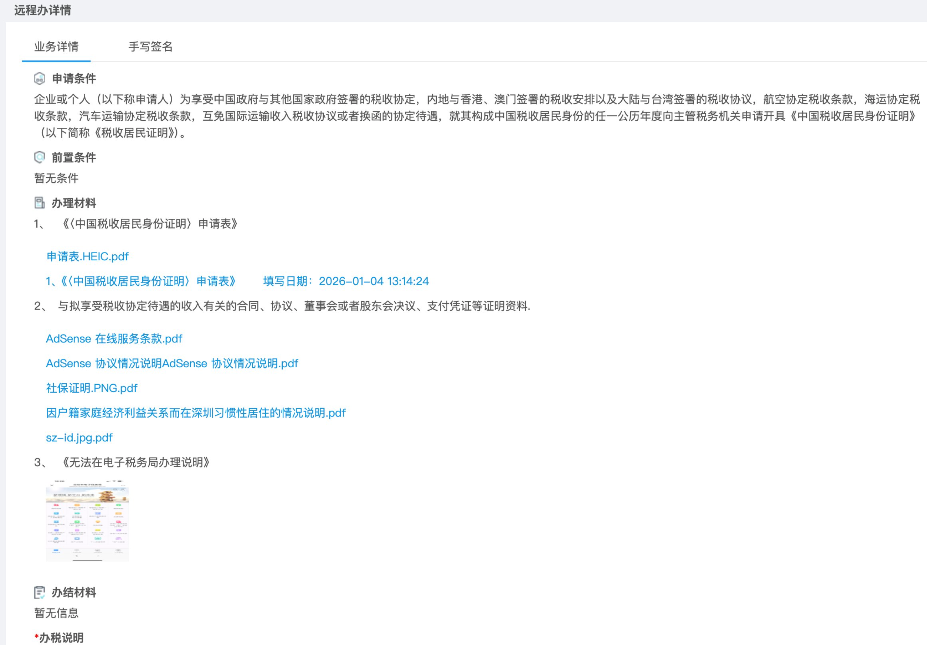Open AdSense 协议情况说明.pdf file

172,364
